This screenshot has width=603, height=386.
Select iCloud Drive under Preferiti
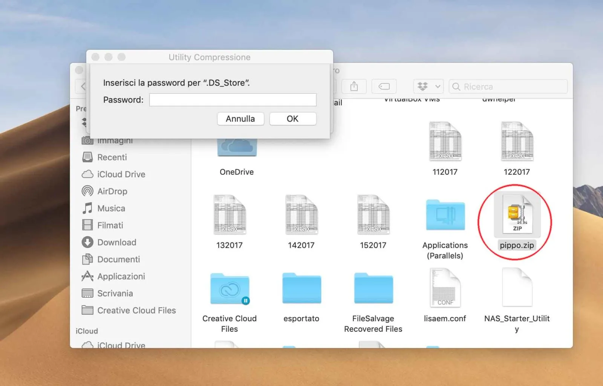pyautogui.click(x=121, y=174)
